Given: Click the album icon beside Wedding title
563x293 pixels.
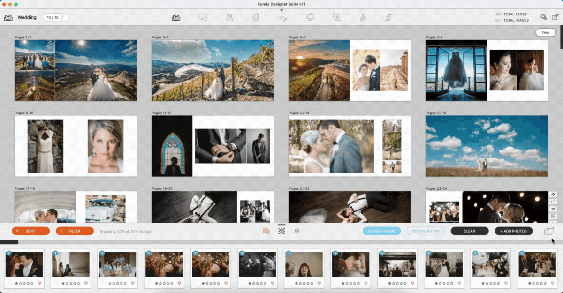Looking at the screenshot, I should tap(8, 17).
